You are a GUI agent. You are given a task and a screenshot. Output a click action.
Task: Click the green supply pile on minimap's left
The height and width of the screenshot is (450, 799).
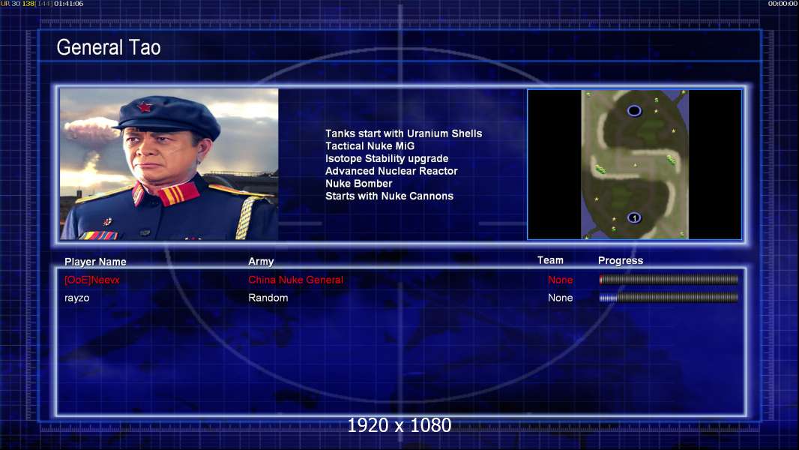(601, 169)
